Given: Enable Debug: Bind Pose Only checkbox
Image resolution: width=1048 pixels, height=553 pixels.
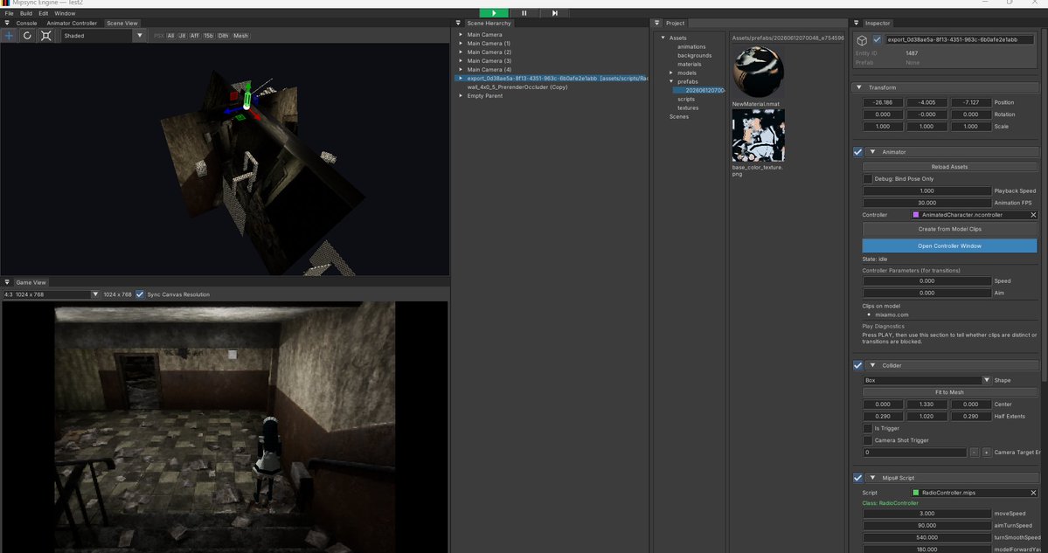Looking at the screenshot, I should tap(868, 179).
